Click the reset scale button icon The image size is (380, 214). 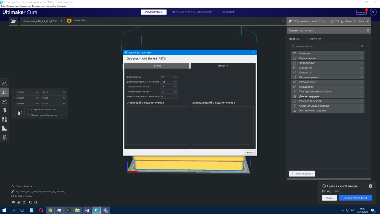click(20, 112)
